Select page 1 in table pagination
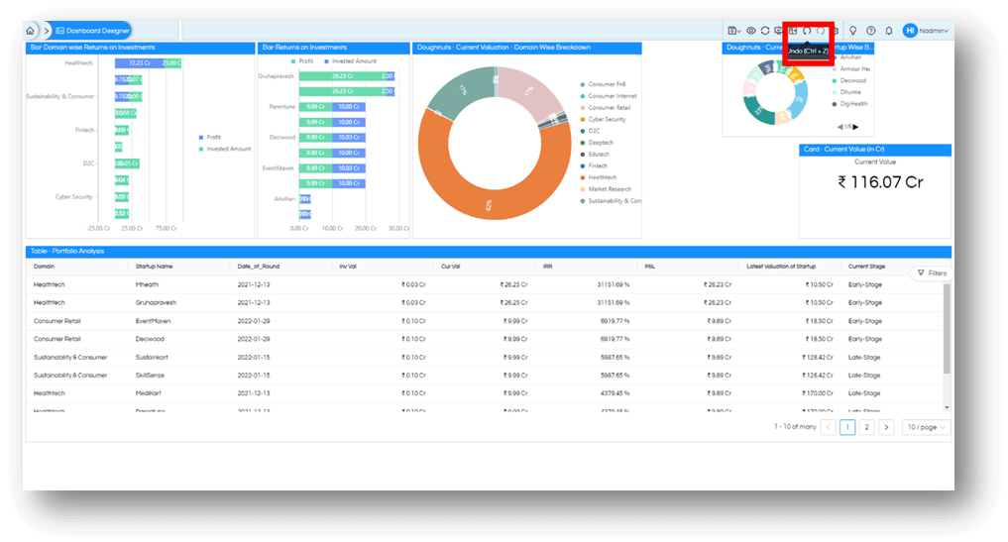 (x=847, y=427)
